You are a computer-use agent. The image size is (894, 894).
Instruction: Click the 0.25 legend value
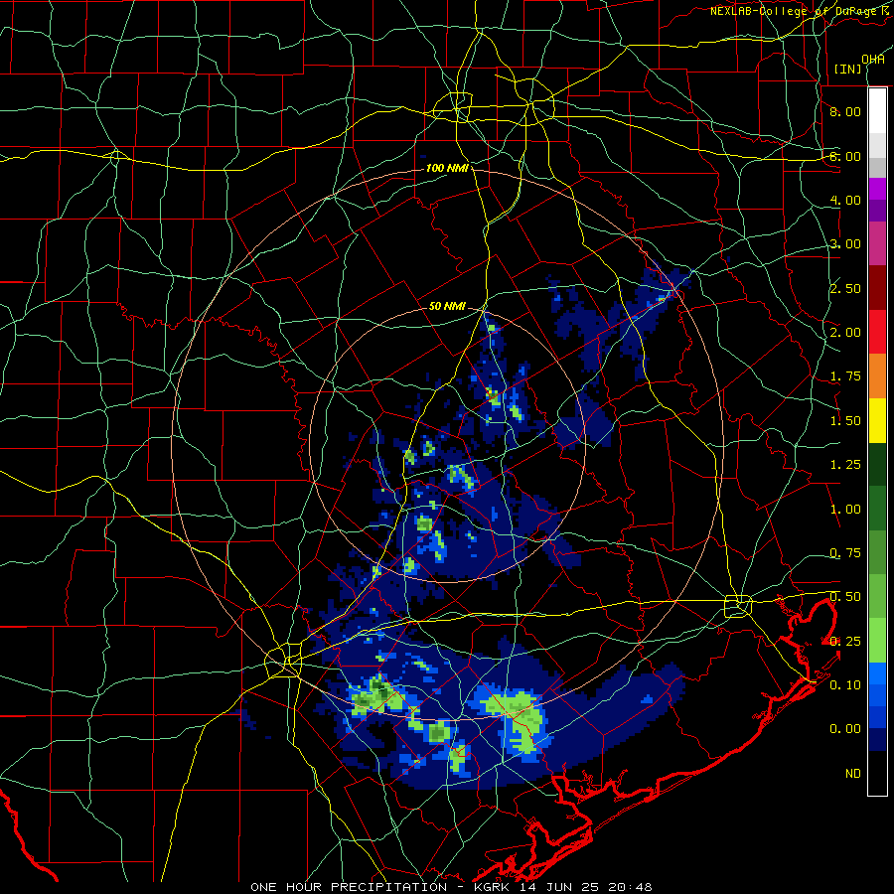[845, 642]
